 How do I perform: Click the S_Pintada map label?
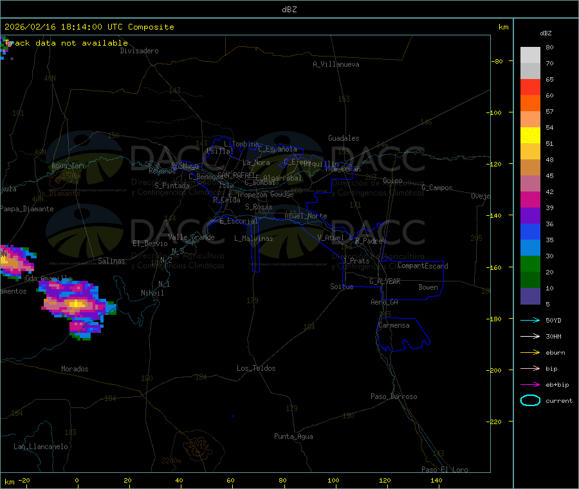172,186
